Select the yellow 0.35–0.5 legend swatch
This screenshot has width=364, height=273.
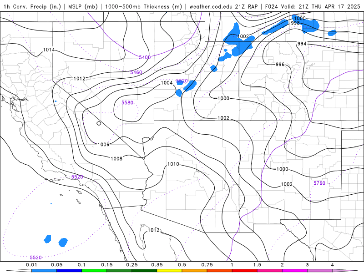click(169, 271)
